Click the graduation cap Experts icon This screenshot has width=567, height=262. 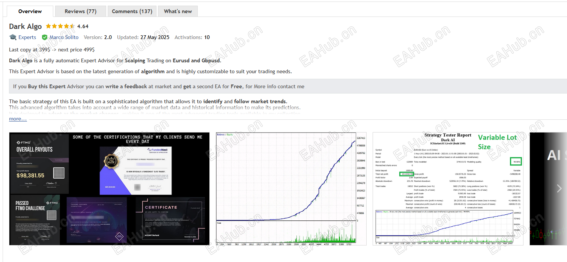tap(13, 37)
